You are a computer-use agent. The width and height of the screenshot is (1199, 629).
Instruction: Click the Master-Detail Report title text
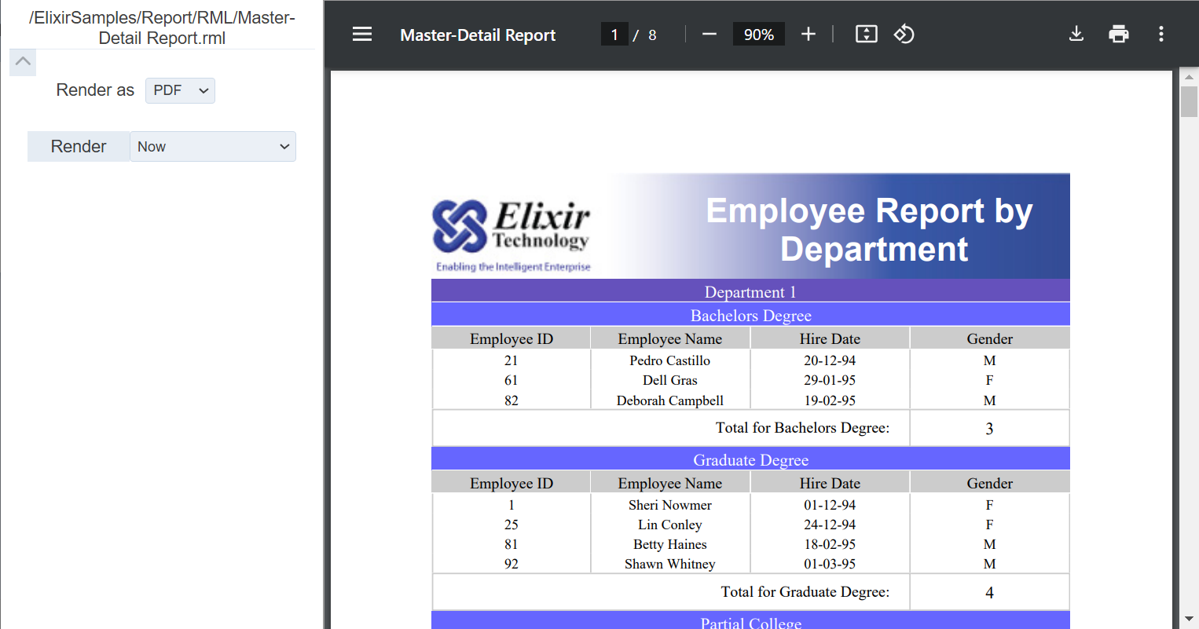[x=478, y=35]
